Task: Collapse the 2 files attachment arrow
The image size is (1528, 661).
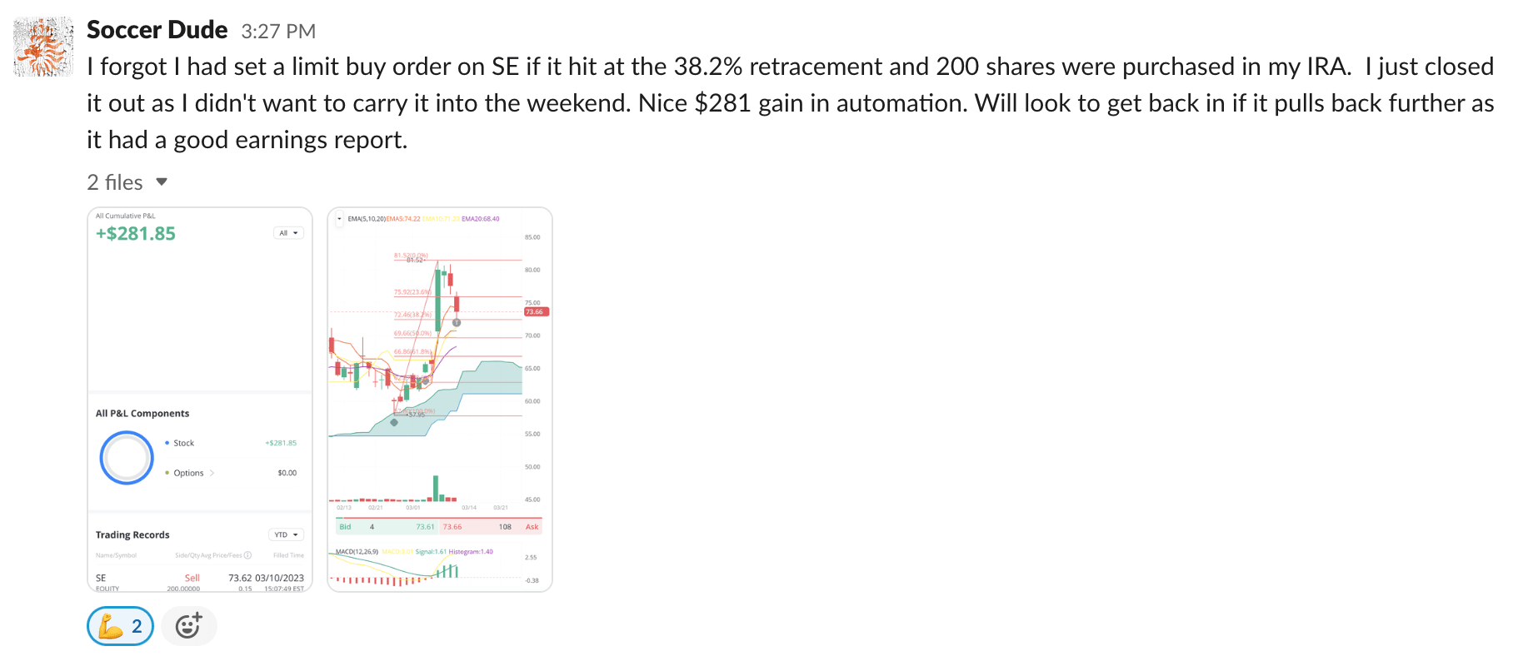Action: click(162, 181)
